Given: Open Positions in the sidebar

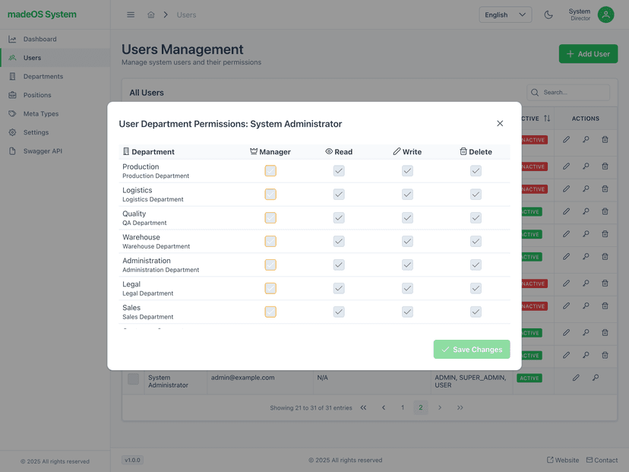Looking at the screenshot, I should (55, 95).
